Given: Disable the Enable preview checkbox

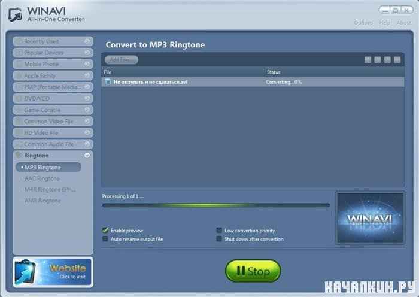Looking at the screenshot, I should 105,230.
